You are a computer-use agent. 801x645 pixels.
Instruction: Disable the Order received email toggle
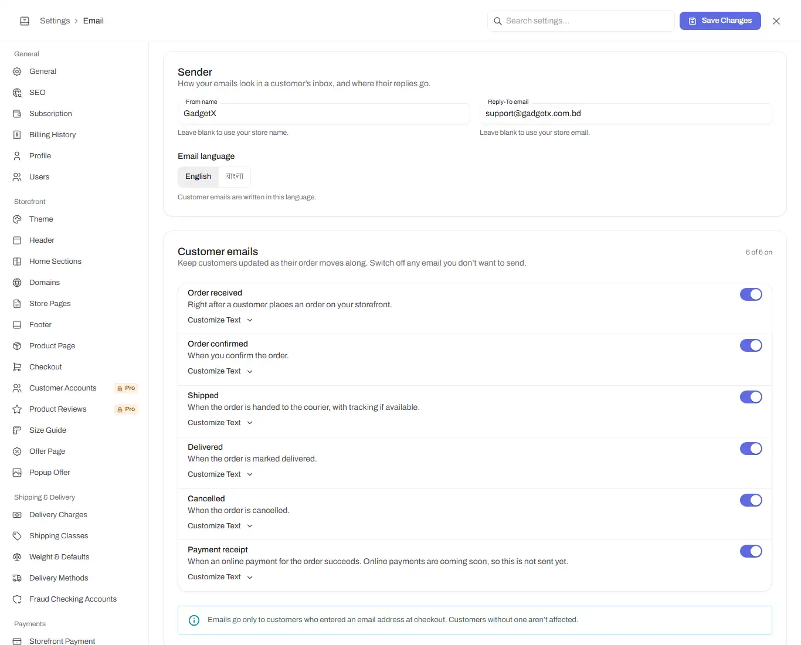click(751, 294)
